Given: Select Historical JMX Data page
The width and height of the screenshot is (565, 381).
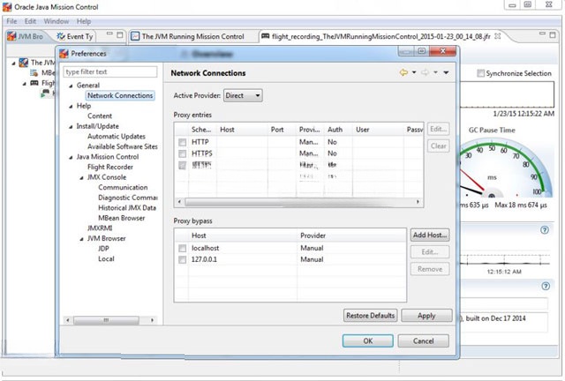Looking at the screenshot, I should point(127,208).
